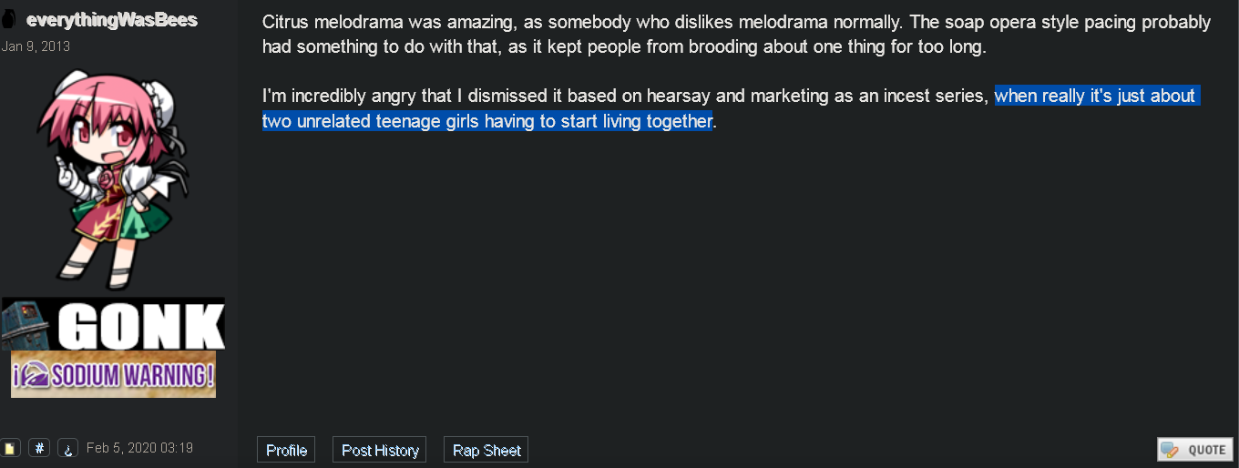Click the # post link icon
The height and width of the screenshot is (468, 1239).
pyautogui.click(x=39, y=448)
